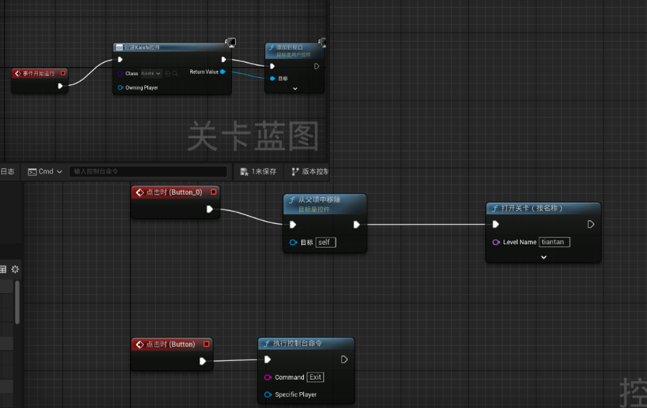647x408 pixels.
Task: Click the execution output pin of 事件开始运行
Action: click(60, 86)
